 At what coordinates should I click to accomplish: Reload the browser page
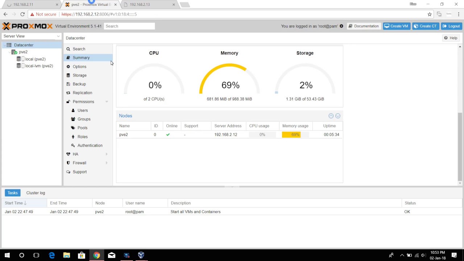pos(22,14)
